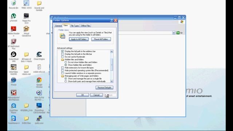Open Google Chrome desktop shortcut
The image size is (233, 131).
(39, 80)
